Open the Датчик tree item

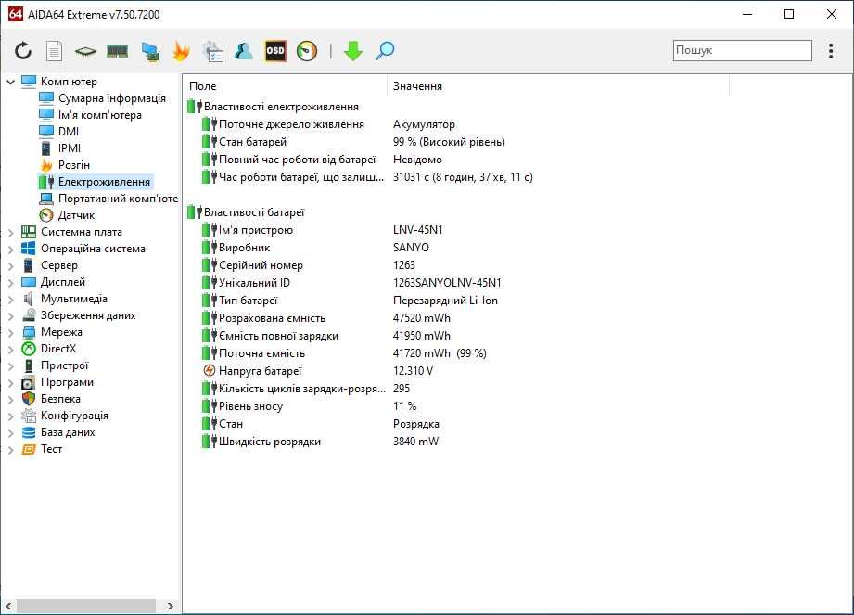[x=76, y=215]
